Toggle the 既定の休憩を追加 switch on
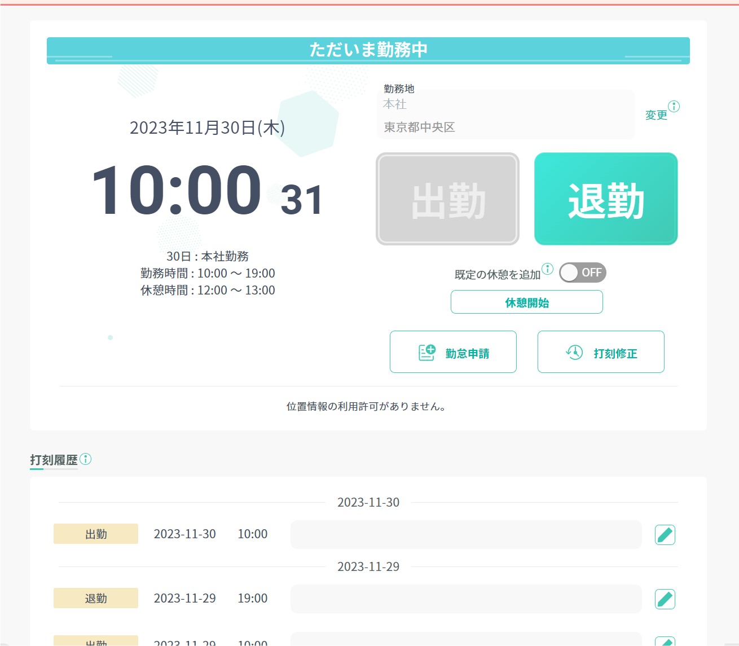Screen dimensions: 739x646 point(582,273)
